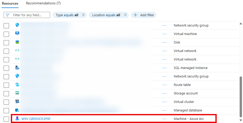The height and width of the screenshot is (123, 243).
Task: Click the Virtual cluster resource icon
Action: tap(17, 102)
